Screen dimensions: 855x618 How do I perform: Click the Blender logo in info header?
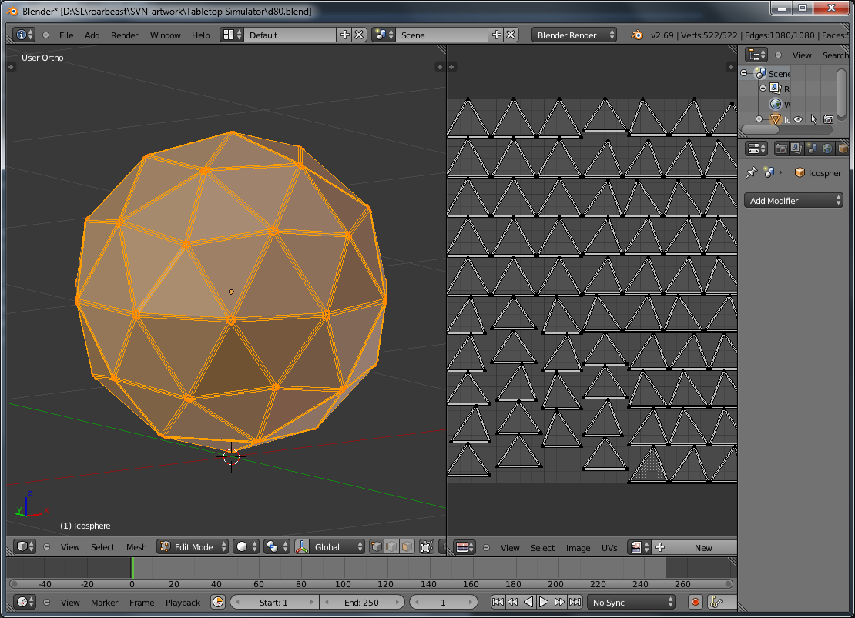pyautogui.click(x=637, y=35)
